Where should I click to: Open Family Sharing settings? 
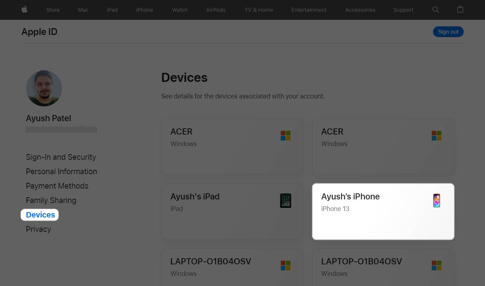pyautogui.click(x=51, y=200)
